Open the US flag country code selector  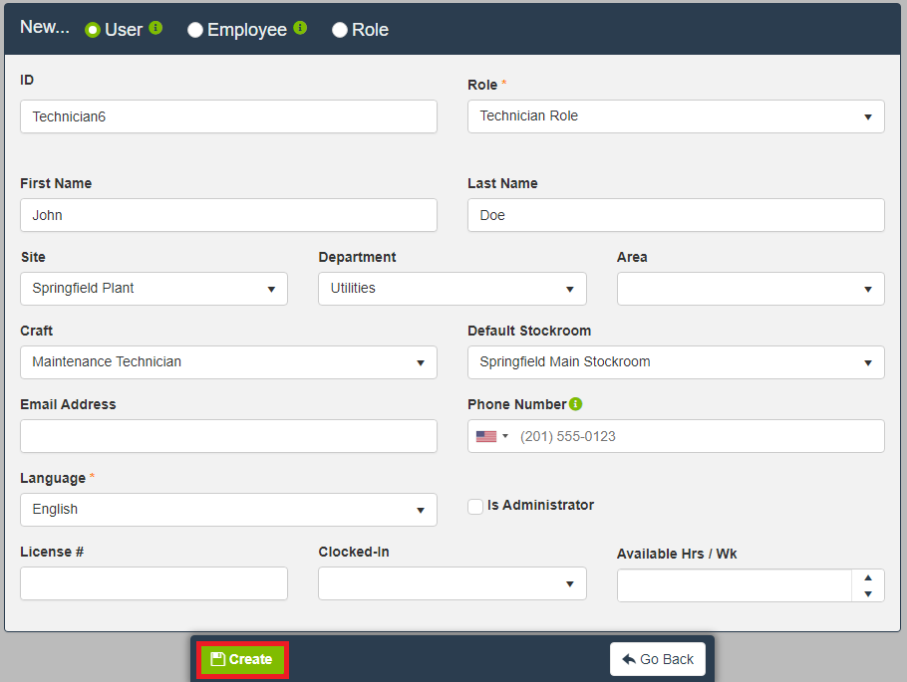[491, 436]
